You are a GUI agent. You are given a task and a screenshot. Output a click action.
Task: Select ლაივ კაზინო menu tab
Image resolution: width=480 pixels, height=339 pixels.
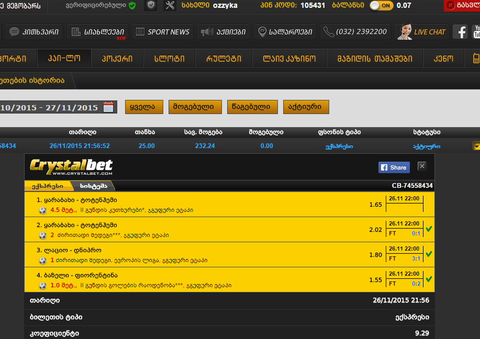click(289, 58)
